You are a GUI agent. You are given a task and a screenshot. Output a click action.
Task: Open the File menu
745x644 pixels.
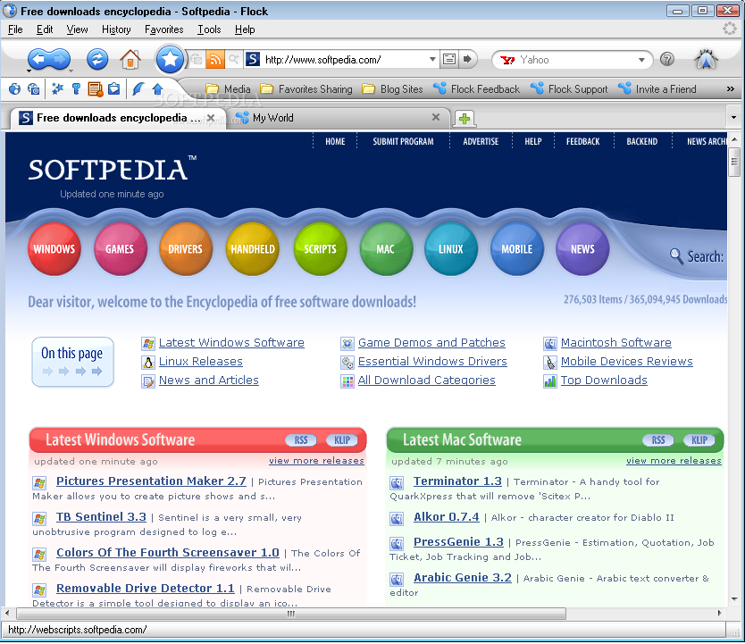coord(15,29)
